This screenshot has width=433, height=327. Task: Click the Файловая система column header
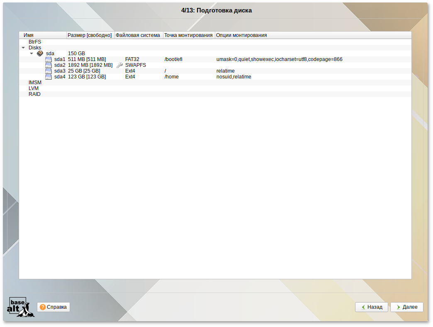pyautogui.click(x=138, y=35)
